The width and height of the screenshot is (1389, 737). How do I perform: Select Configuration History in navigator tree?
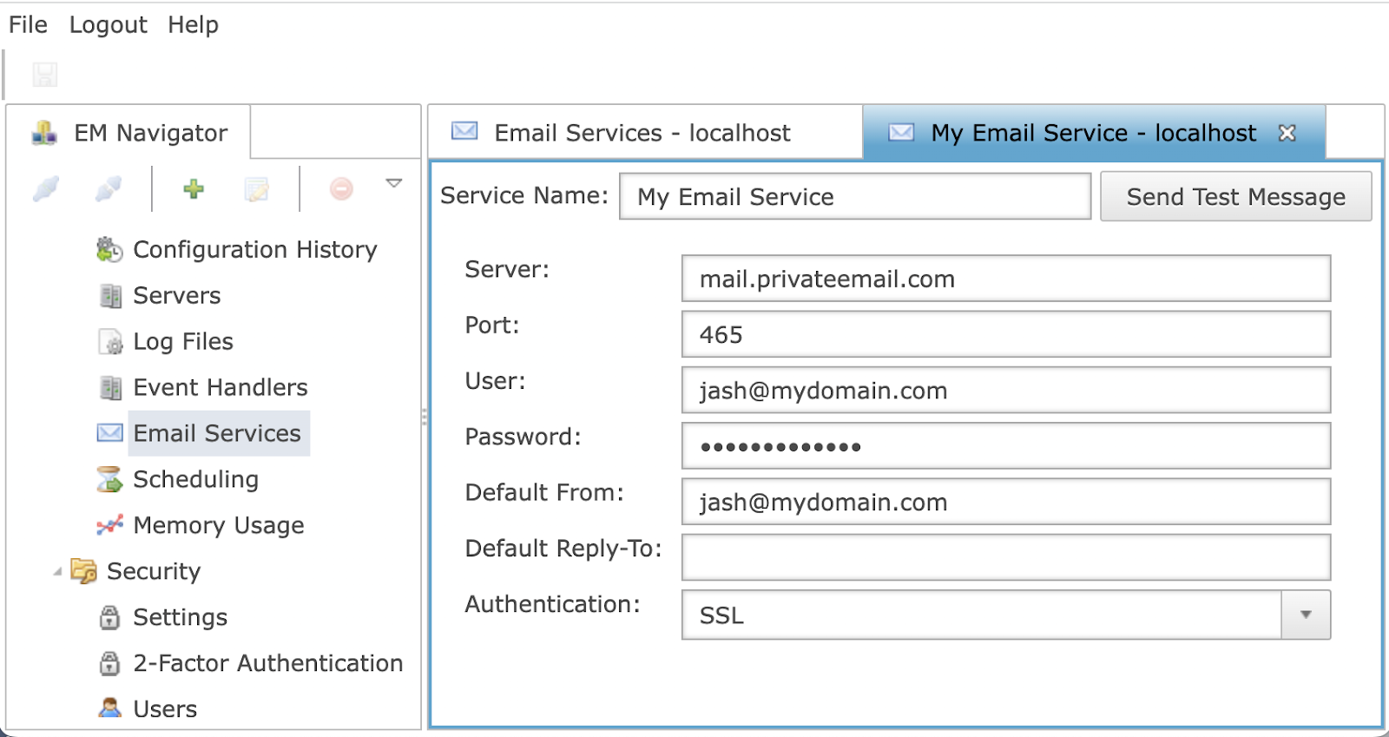pyautogui.click(x=255, y=250)
